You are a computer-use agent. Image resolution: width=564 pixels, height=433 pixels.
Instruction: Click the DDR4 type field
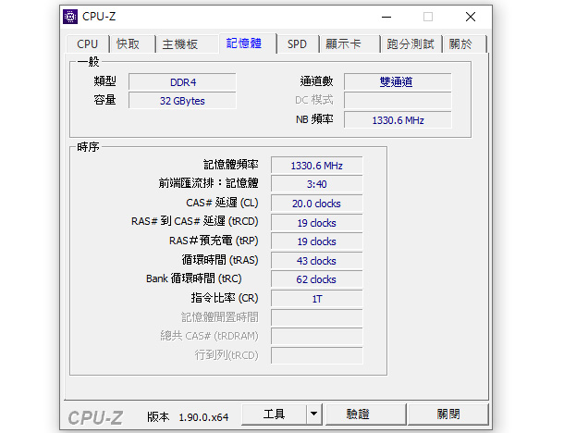click(x=182, y=82)
